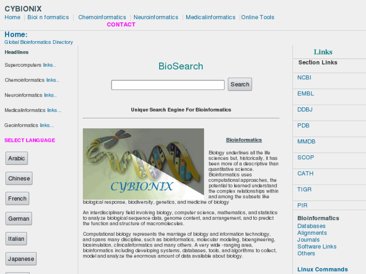Click the Section Links heading

pos(318,62)
